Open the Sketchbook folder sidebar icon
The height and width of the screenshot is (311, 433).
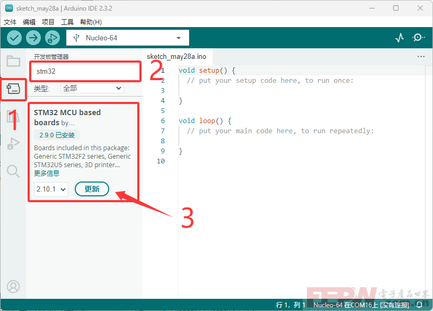[13, 61]
